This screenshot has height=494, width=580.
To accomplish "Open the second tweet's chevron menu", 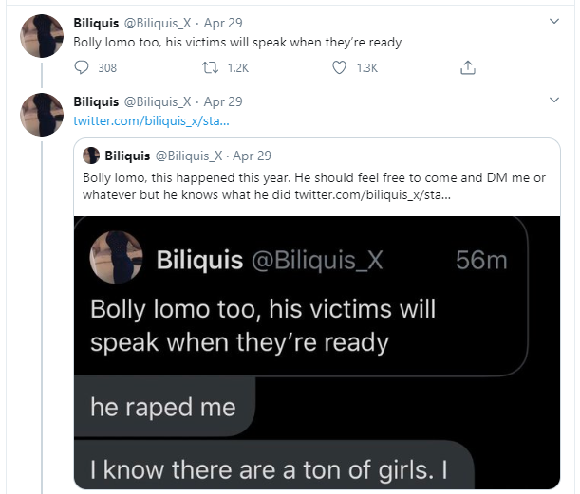I will pos(555,101).
